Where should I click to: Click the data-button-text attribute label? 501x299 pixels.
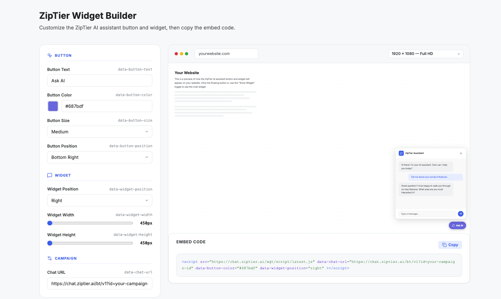click(135, 70)
